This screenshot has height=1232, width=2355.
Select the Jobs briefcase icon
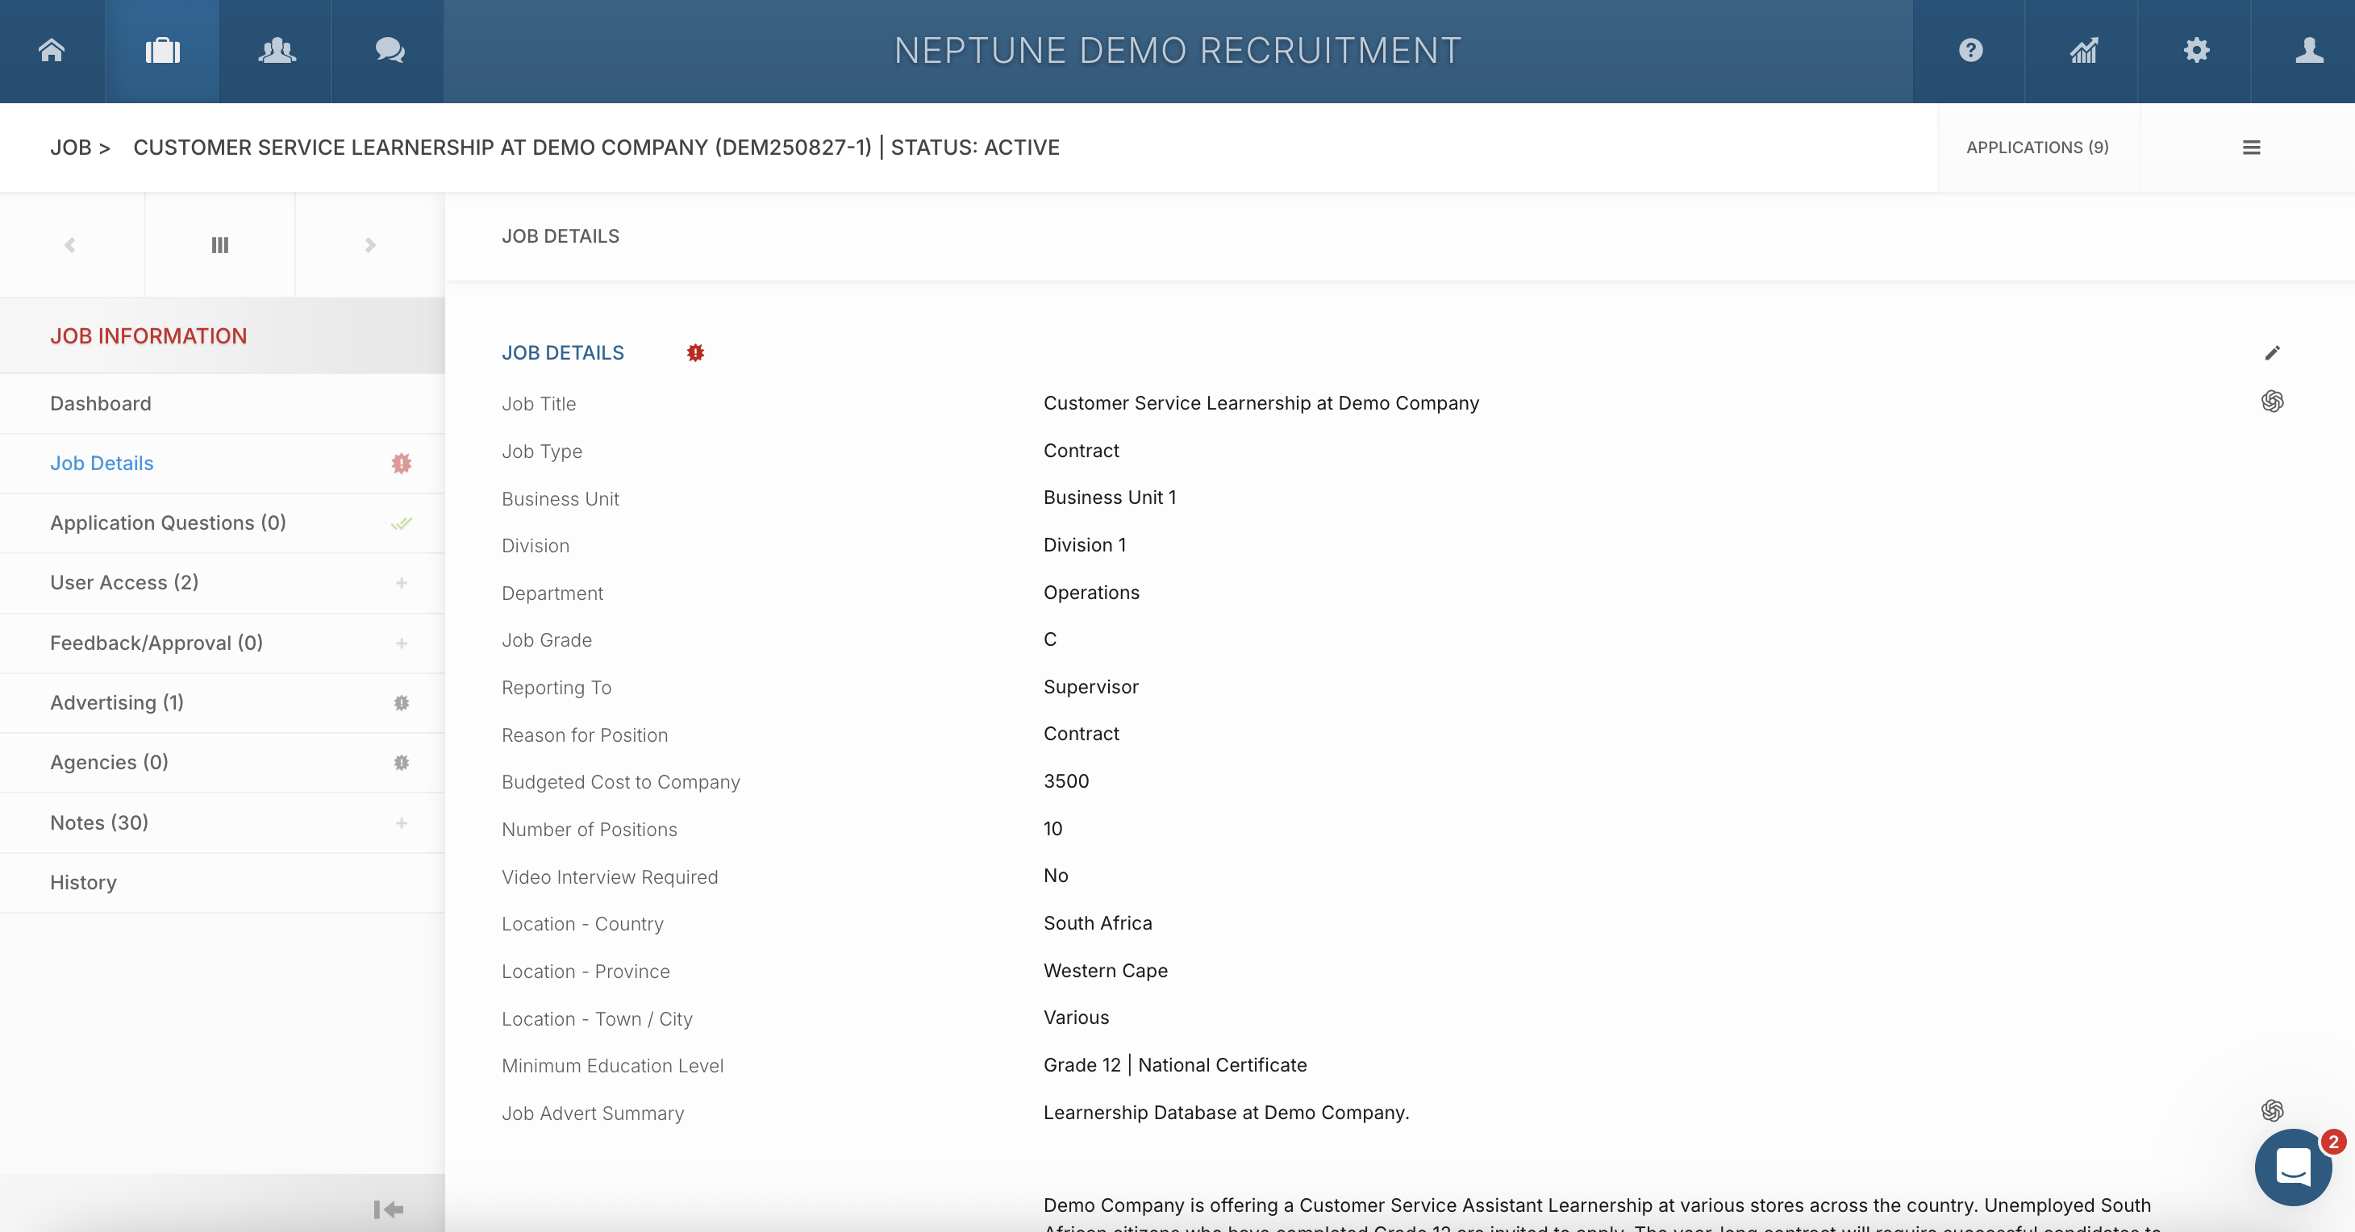point(163,50)
